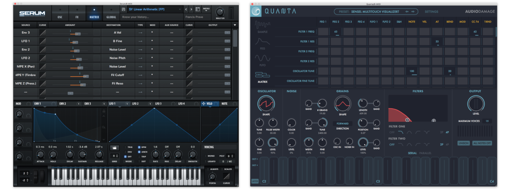Switch to Serum FX tab
The width and height of the screenshot is (507, 193).
point(77,14)
